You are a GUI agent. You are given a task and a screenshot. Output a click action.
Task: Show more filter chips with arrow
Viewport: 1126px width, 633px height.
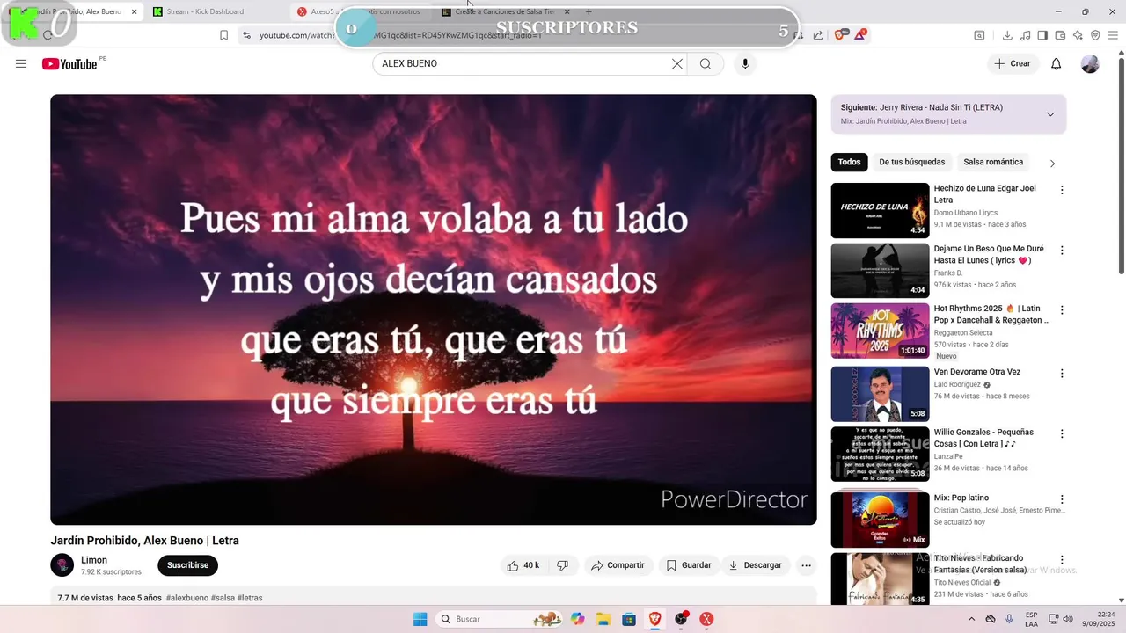[x=1052, y=163]
